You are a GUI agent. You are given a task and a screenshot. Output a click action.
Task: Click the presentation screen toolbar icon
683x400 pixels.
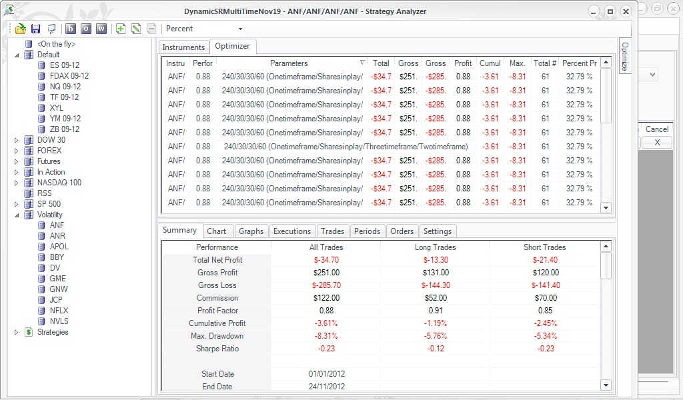[51, 29]
